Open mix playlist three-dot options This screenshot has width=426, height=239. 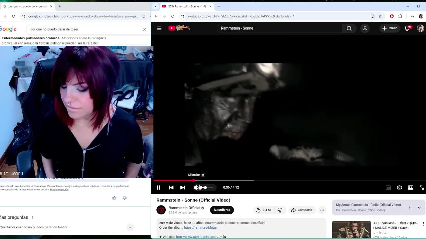[410, 207]
